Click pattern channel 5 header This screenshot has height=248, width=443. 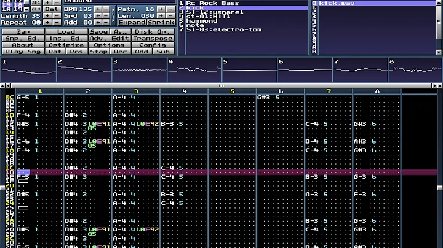(232, 91)
